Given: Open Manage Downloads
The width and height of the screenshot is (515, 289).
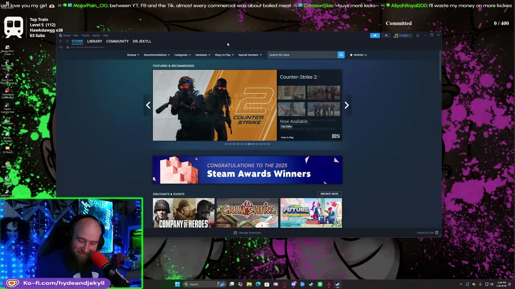Looking at the screenshot, I should coord(247,233).
